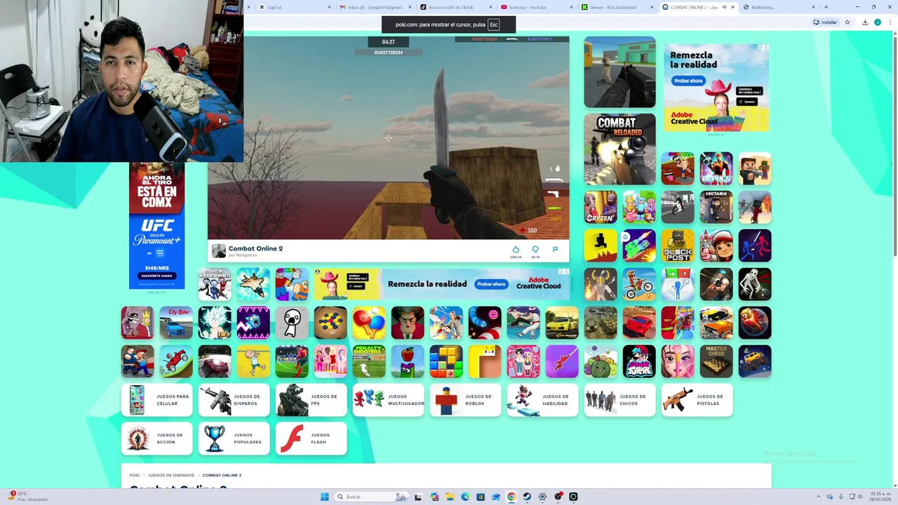The image size is (898, 505).
Task: Open the Vectaria game tile
Action: [x=716, y=207]
